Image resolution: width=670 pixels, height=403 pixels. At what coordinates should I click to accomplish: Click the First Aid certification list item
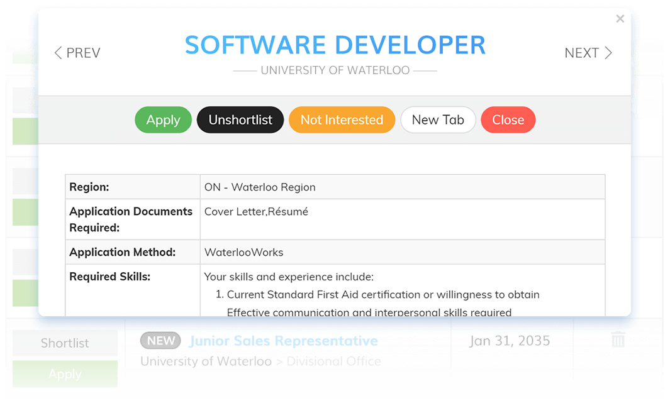[383, 295]
